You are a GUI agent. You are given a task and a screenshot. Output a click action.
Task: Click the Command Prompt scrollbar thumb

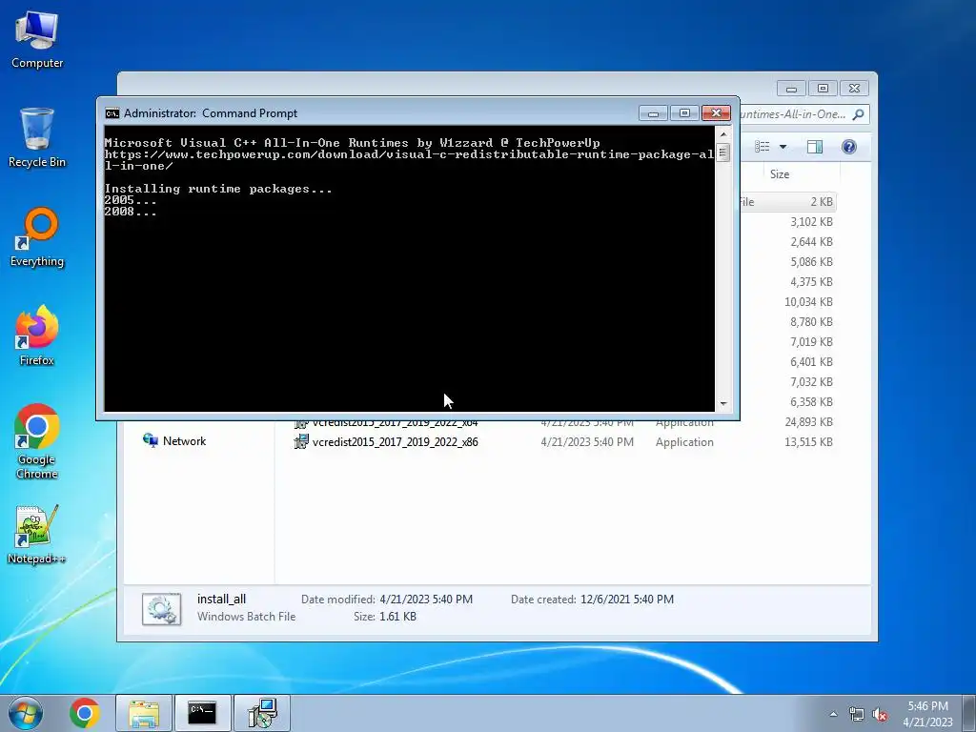pos(722,152)
